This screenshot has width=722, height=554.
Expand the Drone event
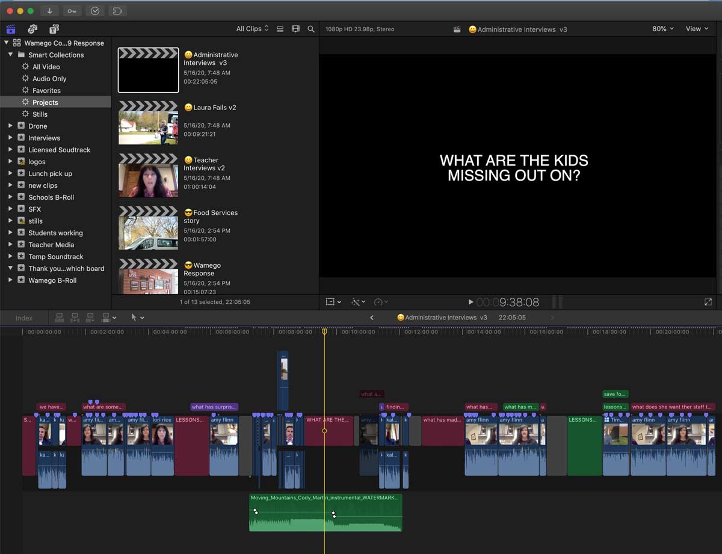click(10, 126)
